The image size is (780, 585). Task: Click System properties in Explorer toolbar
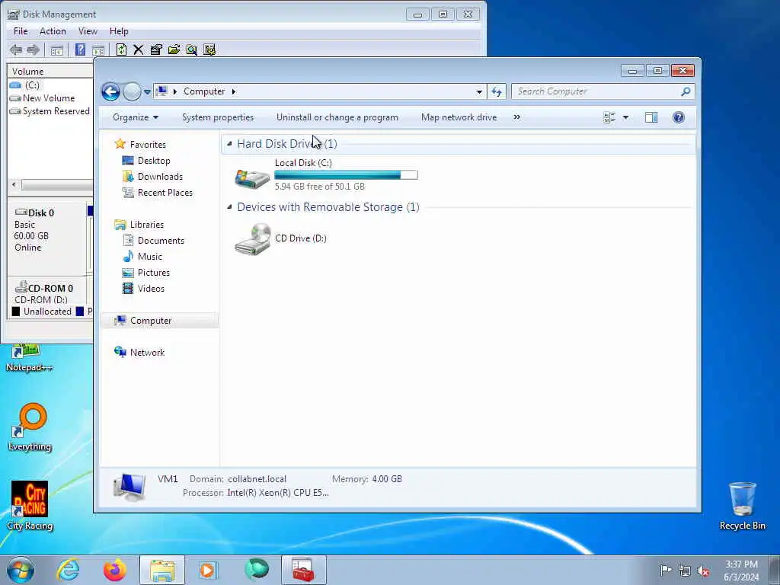[218, 117]
